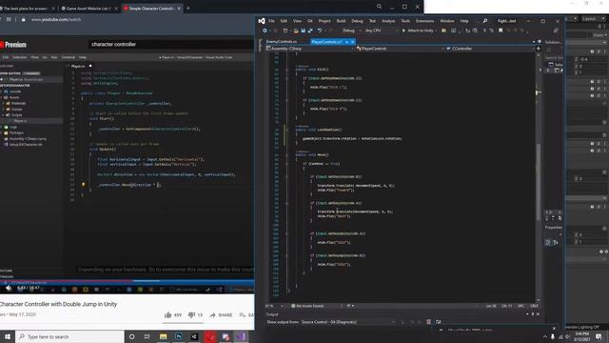Viewport: 609px width, 343px height.
Task: Click the Visual Studio search magnifier icon
Action: tap(484, 21)
